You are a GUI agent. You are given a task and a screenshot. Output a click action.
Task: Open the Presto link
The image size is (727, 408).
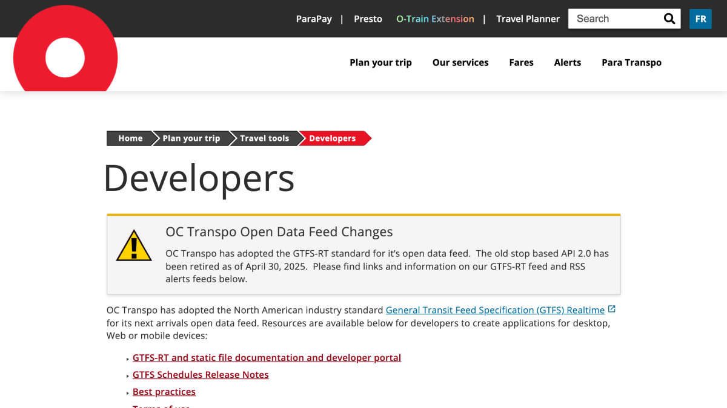(368, 19)
